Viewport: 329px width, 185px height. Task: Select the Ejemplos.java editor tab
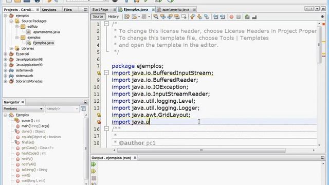point(136,10)
